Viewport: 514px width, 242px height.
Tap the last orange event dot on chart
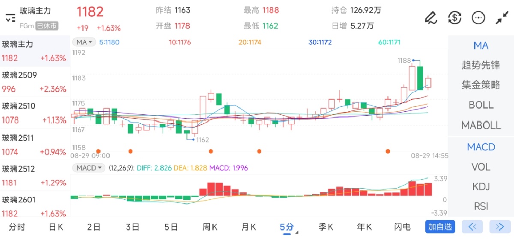tap(388, 151)
